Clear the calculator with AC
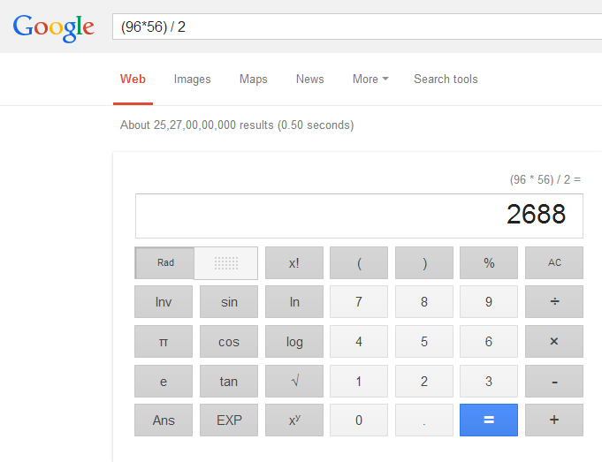 point(554,263)
